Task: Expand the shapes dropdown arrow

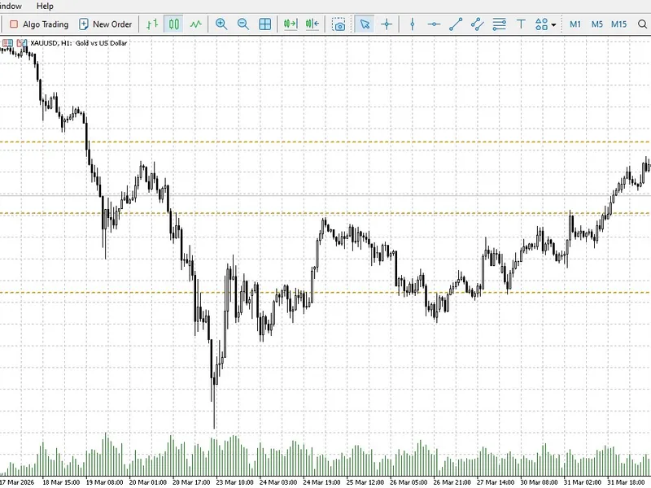Action: (553, 25)
